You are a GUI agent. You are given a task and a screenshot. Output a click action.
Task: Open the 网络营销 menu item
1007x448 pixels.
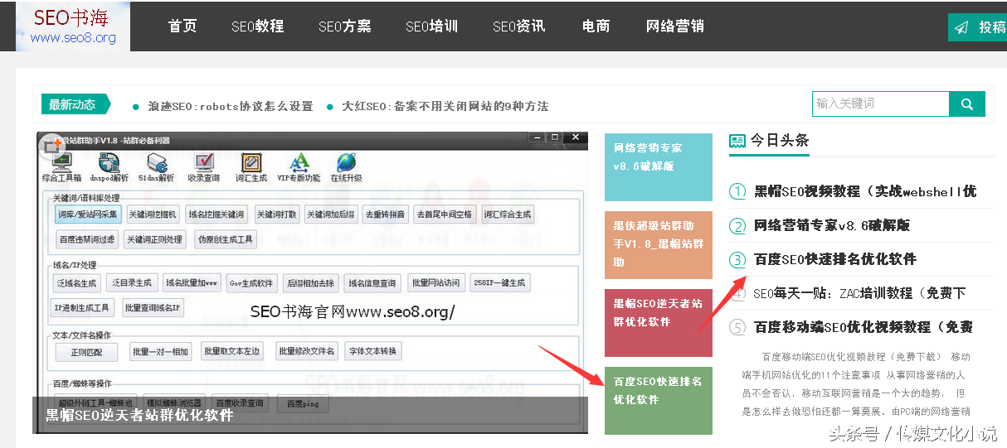[x=675, y=26]
